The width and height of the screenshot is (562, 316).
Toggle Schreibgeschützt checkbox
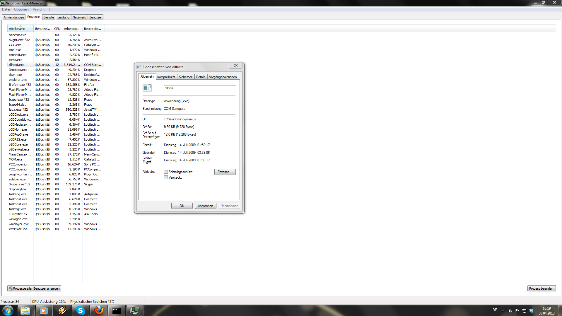point(166,172)
